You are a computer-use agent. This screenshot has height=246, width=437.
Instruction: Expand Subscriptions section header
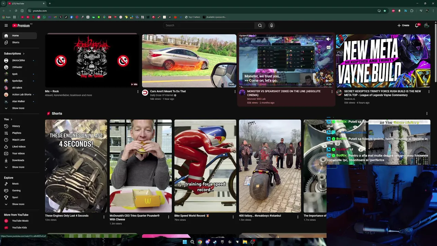(14, 54)
